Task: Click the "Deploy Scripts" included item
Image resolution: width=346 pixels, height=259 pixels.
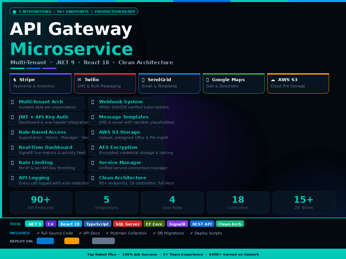Action: [x=206, y=233]
